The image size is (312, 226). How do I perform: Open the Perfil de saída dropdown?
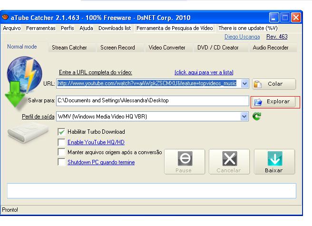(x=244, y=116)
